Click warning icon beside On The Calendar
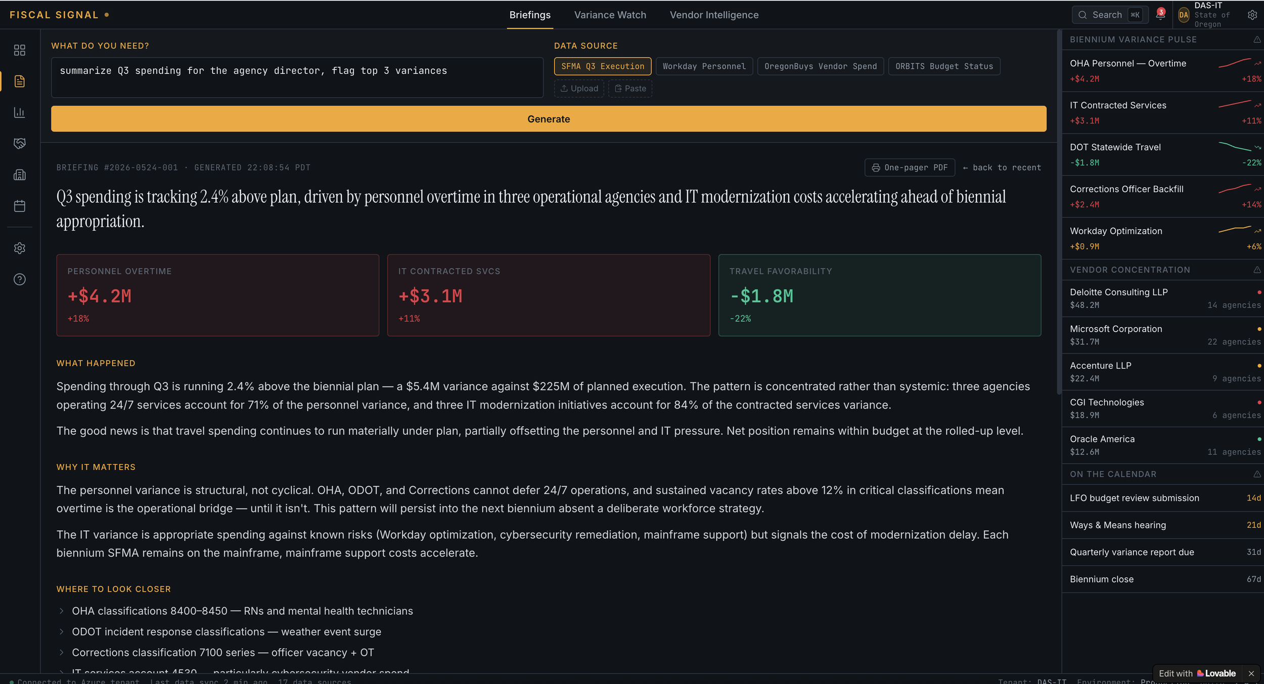Viewport: 1264px width, 684px height. (1257, 474)
